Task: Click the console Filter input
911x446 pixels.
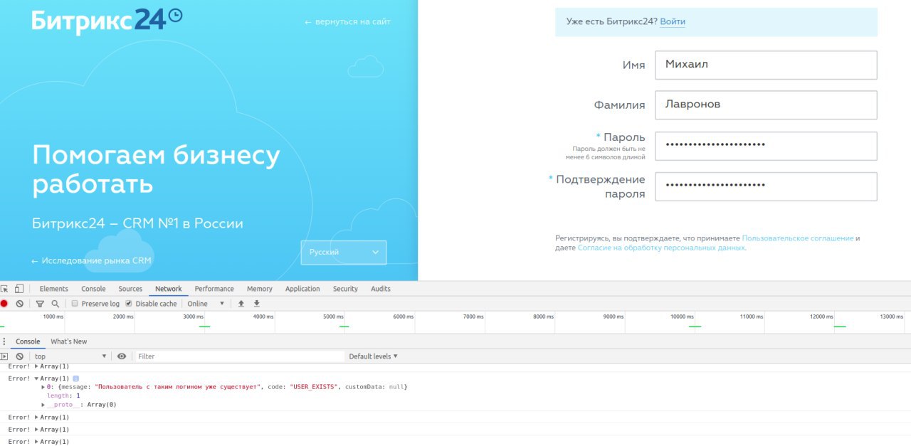Action: click(x=240, y=356)
